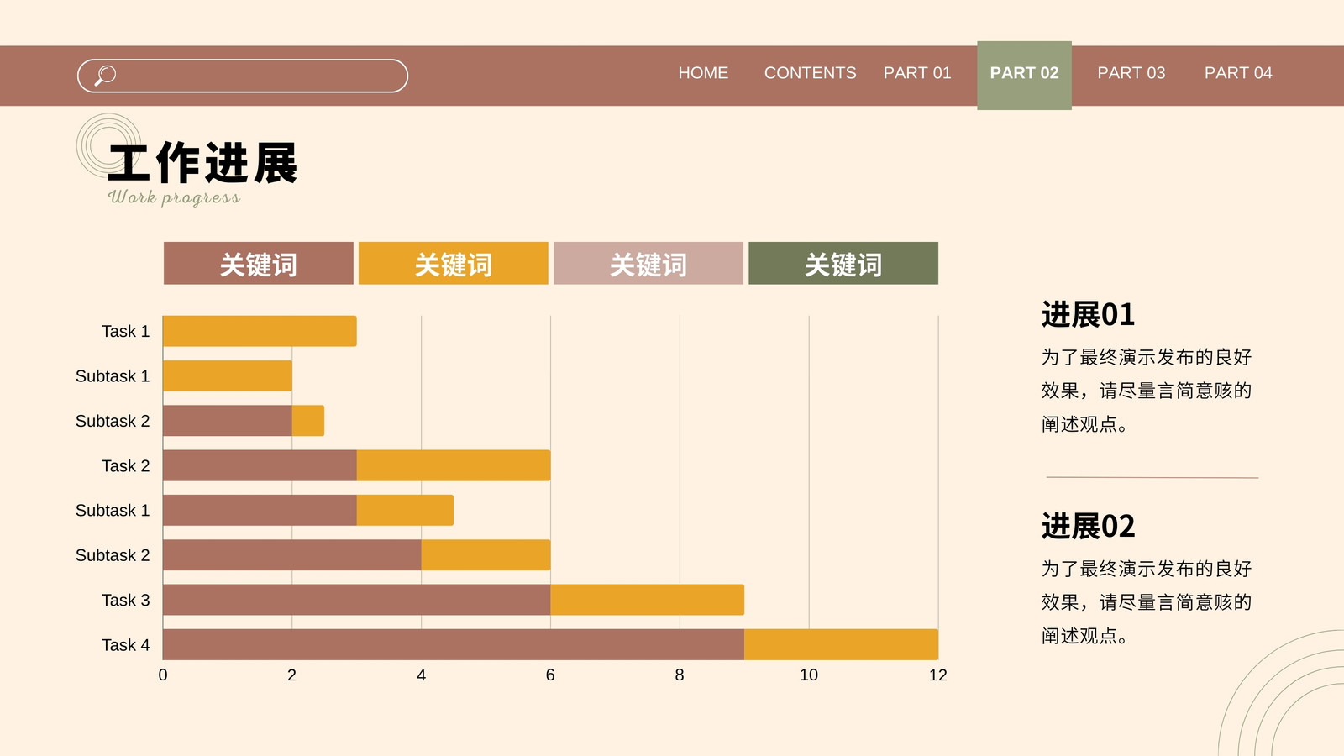This screenshot has height=756, width=1344.
Task: Click the orange 关键词 keyword button
Action: (x=454, y=264)
